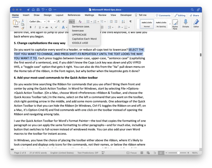Show paragraph marks with the pilcrow icon
This screenshot has height=168, width=212.
pos(130,21)
